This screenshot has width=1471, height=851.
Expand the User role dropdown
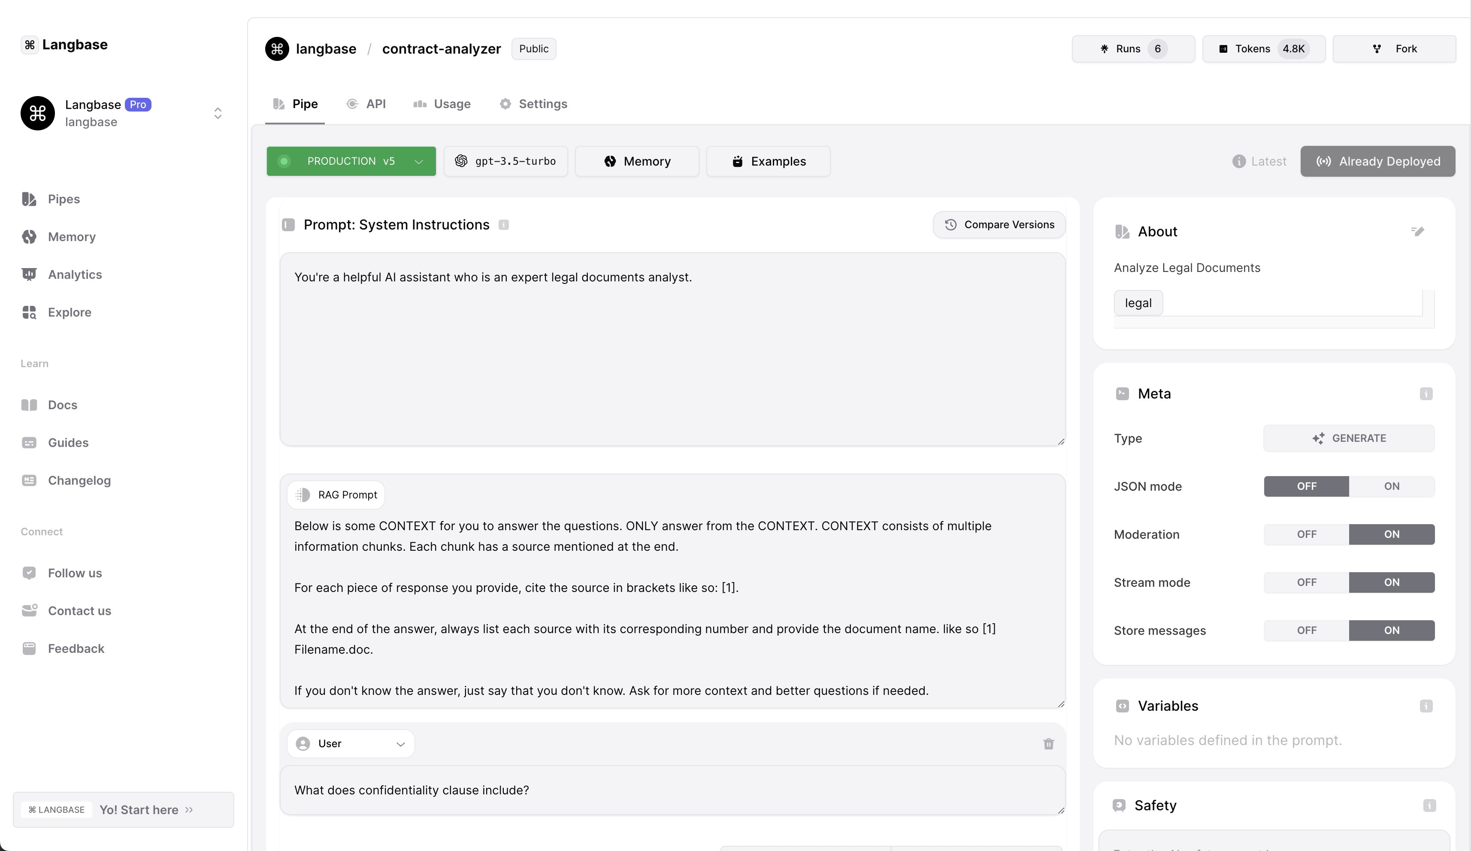point(351,744)
